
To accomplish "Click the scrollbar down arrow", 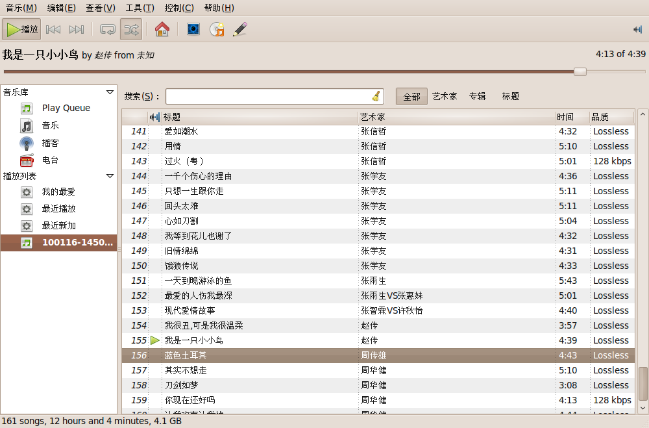I will coord(643,408).
